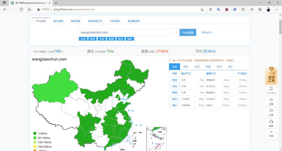Select 电信 tab above the results table
This screenshot has height=151, width=282.
click(185, 67)
